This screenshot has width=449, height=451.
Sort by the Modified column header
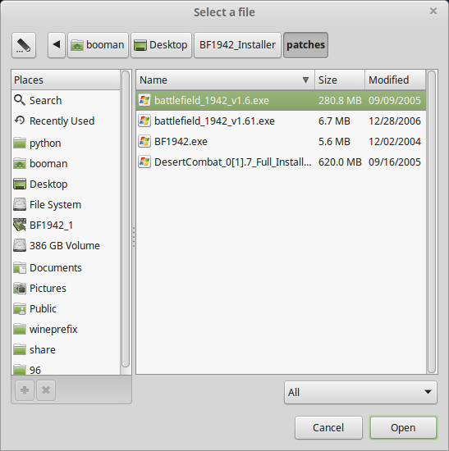coord(395,80)
